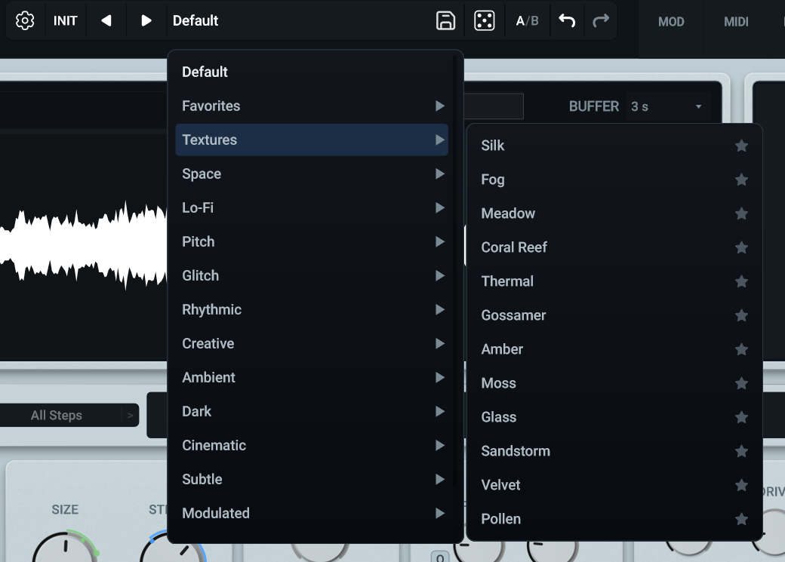785x562 pixels.
Task: Randomize settings with the dice icon
Action: 484,20
